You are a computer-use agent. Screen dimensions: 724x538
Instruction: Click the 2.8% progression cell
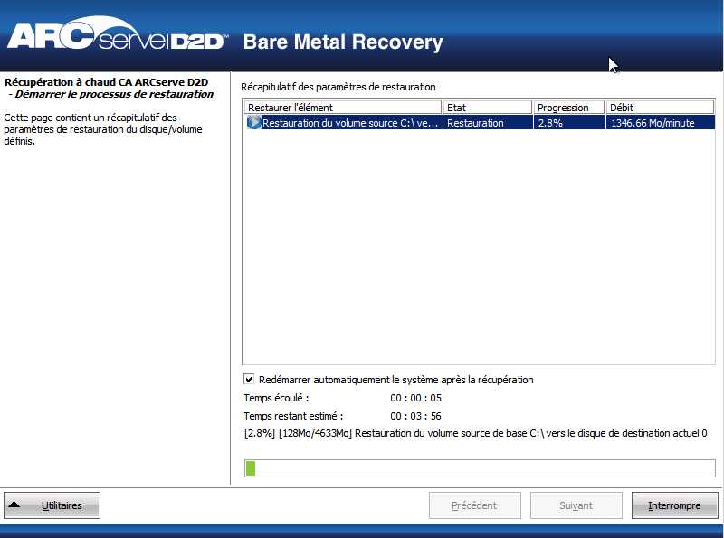point(569,123)
